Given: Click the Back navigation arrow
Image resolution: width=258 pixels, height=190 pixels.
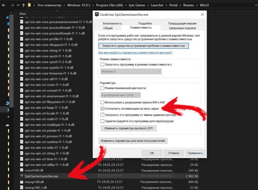Looking at the screenshot, I should tap(3, 5).
